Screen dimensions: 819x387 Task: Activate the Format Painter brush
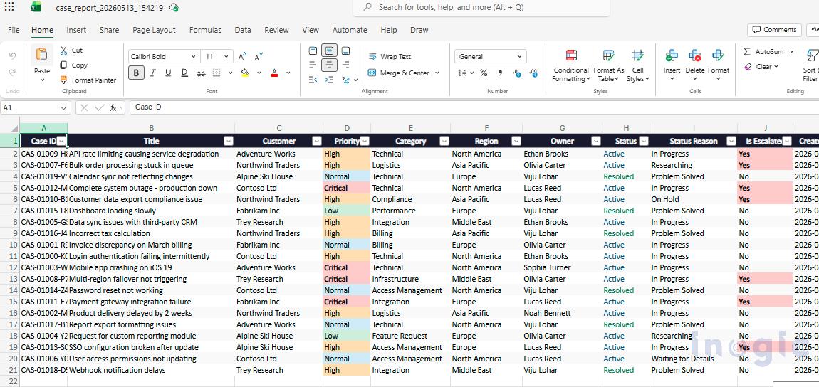point(63,80)
